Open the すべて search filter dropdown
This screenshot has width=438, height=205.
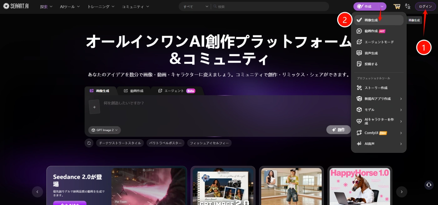coord(196,7)
